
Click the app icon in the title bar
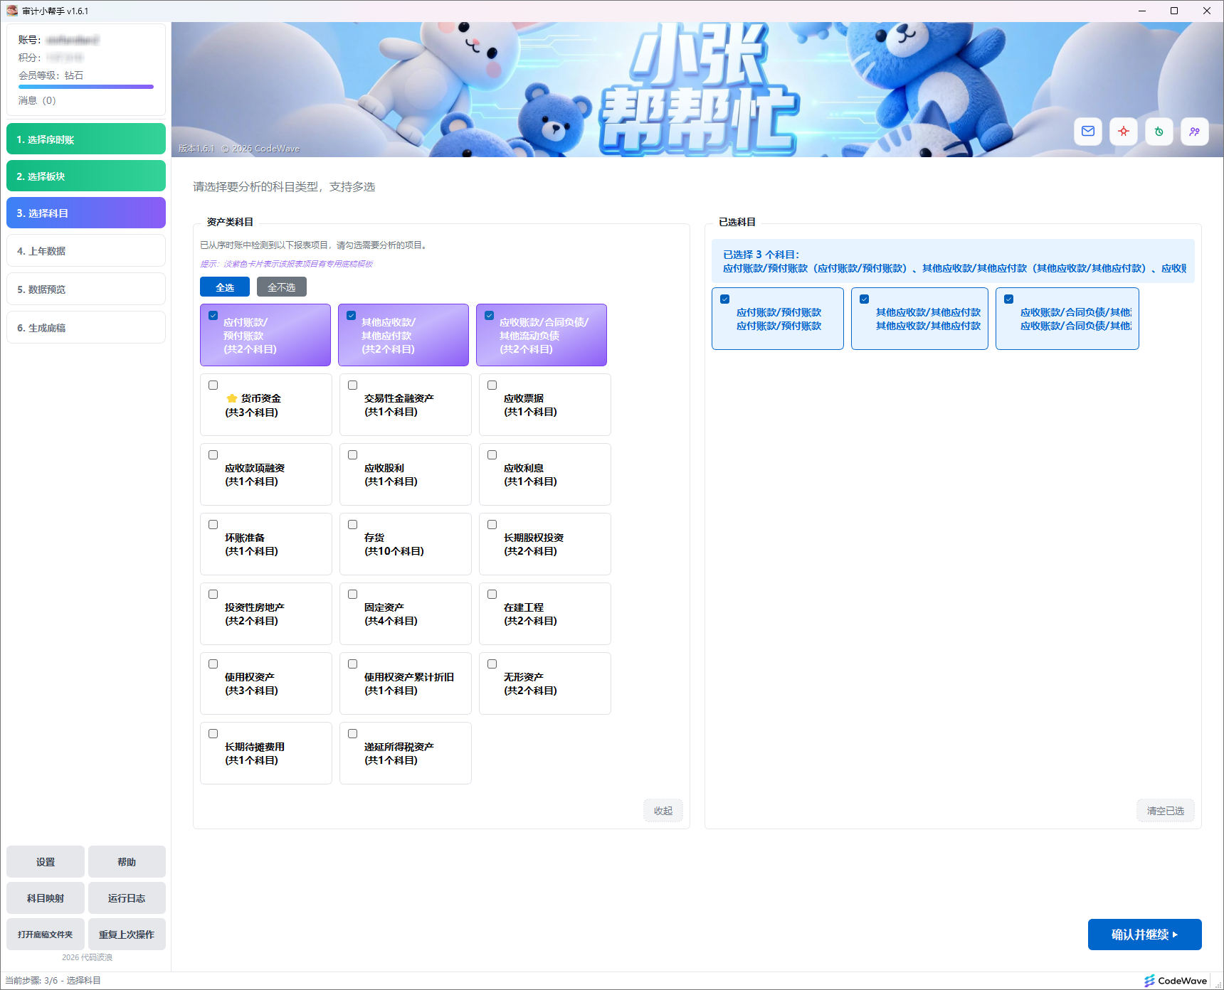11,11
